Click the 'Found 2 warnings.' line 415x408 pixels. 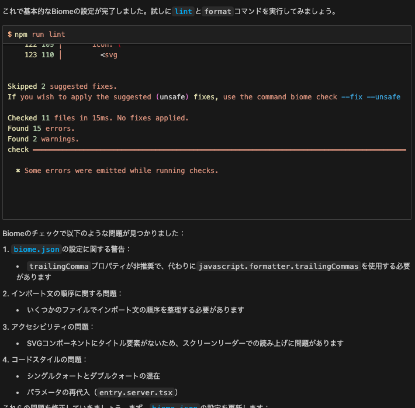[x=43, y=139]
